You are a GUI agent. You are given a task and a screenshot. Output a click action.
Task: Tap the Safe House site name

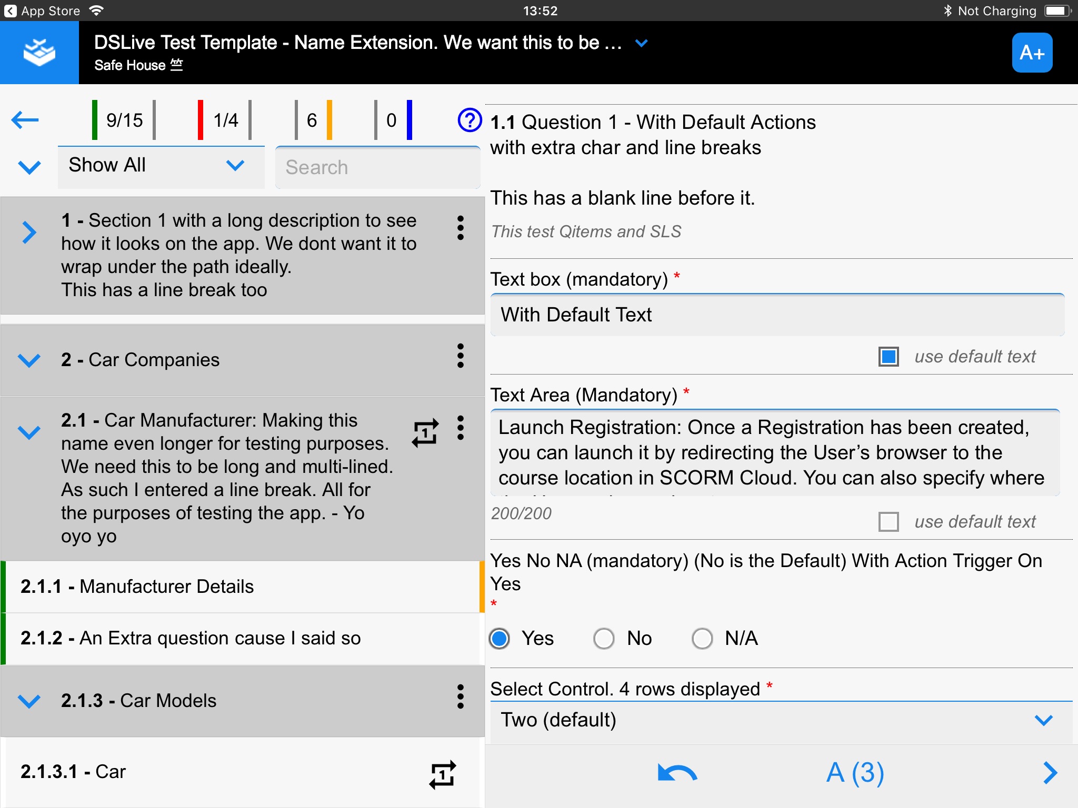[x=130, y=65]
